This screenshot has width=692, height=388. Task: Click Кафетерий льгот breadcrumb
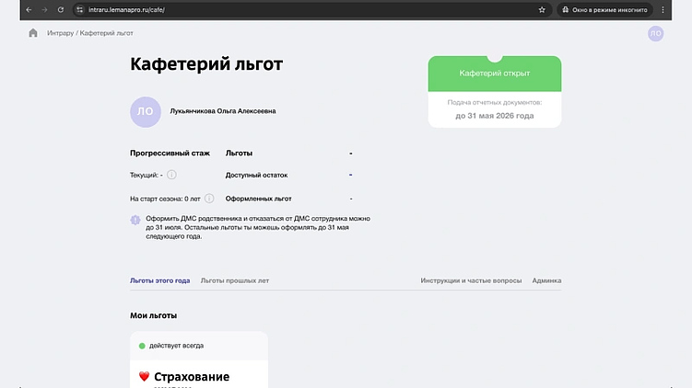pos(106,33)
